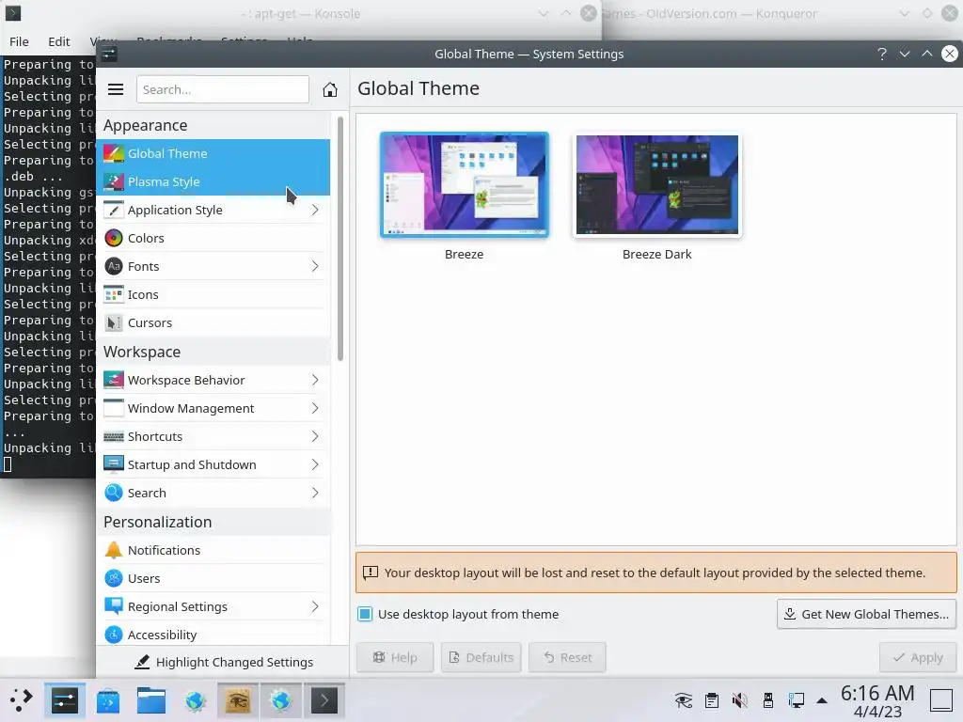Select the Users settings entry
This screenshot has height=722, width=963.
pyautogui.click(x=213, y=578)
